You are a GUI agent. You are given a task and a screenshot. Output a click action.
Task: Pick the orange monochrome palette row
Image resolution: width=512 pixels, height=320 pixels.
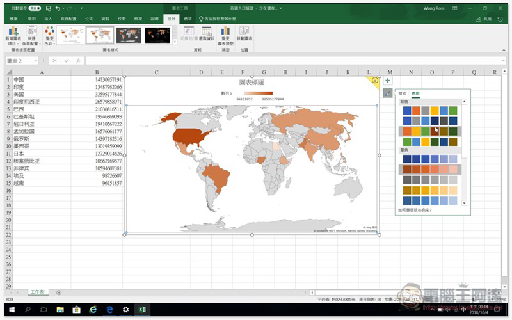coord(429,170)
